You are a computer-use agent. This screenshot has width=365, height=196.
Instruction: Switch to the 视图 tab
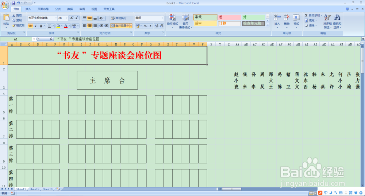(94, 9)
